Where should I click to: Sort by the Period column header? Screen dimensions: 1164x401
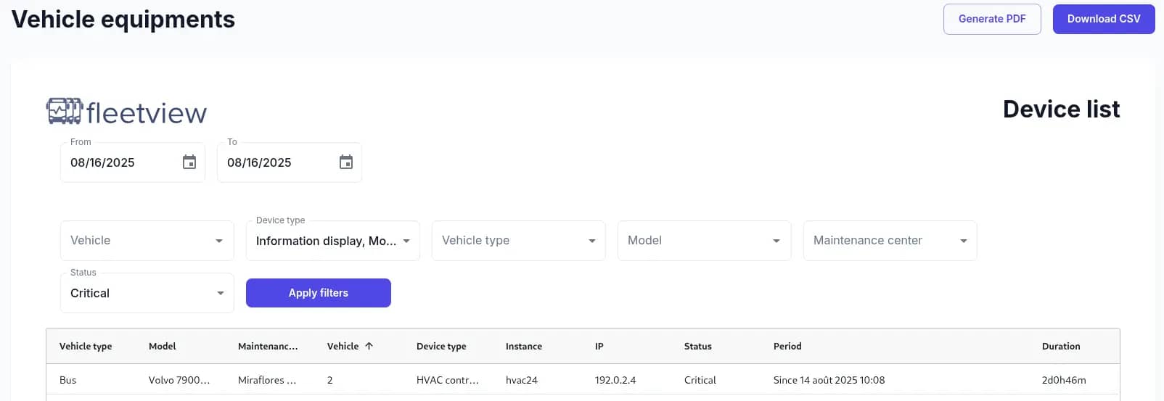coord(787,347)
